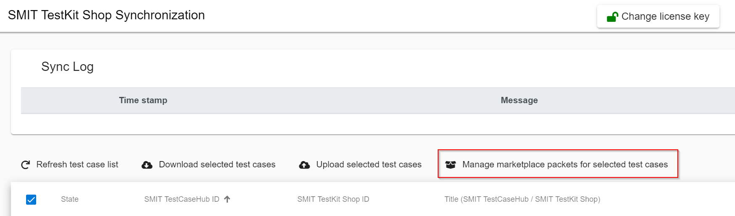Choose Upload selected test cases
The image size is (735, 216).
pyautogui.click(x=368, y=164)
